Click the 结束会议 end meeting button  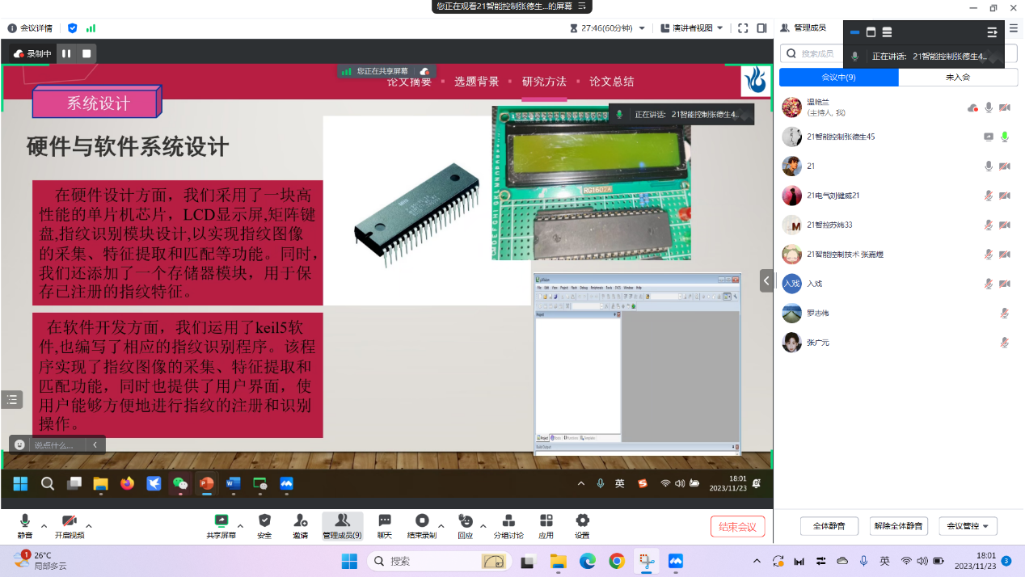click(737, 527)
